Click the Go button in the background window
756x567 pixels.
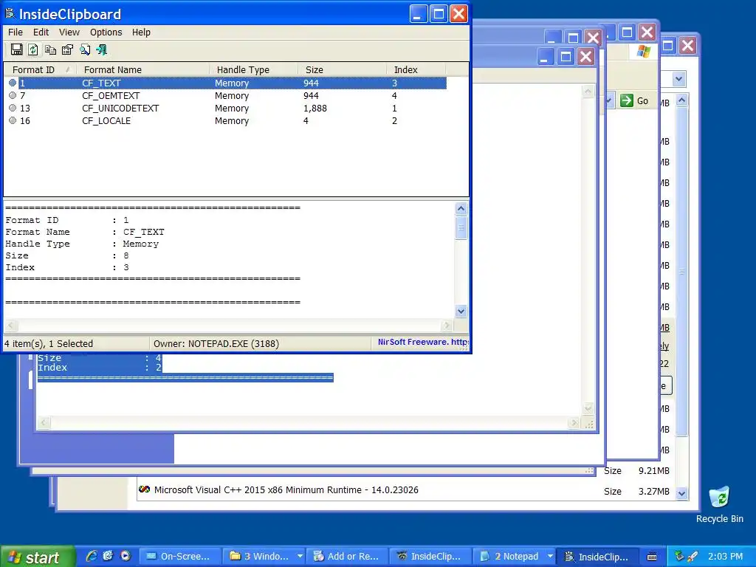pyautogui.click(x=635, y=100)
